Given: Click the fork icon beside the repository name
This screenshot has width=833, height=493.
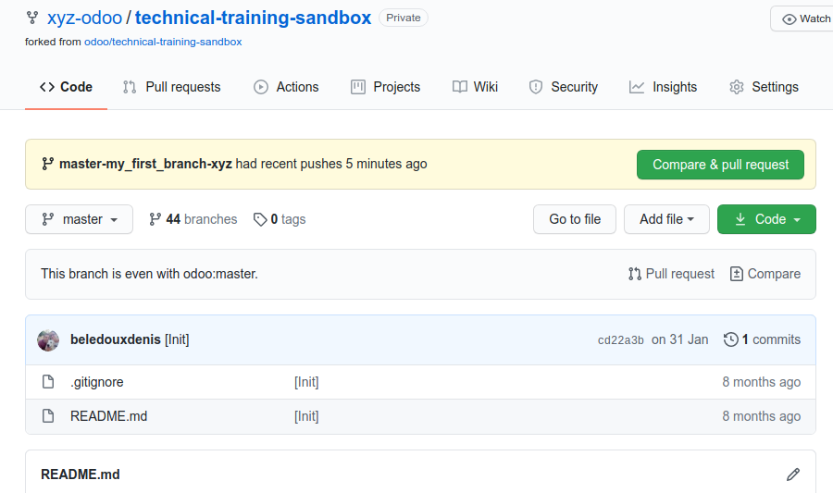Looking at the screenshot, I should coord(32,18).
